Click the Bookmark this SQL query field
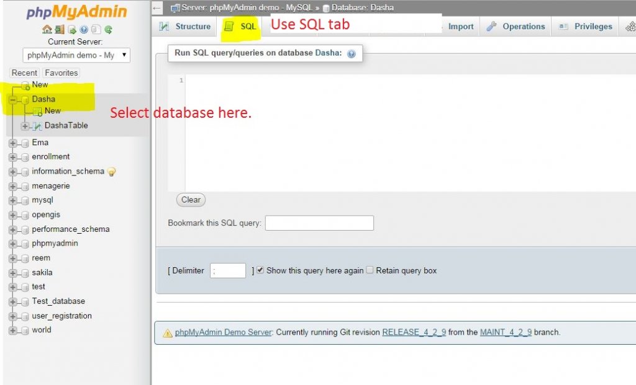636x385 pixels. 319,223
